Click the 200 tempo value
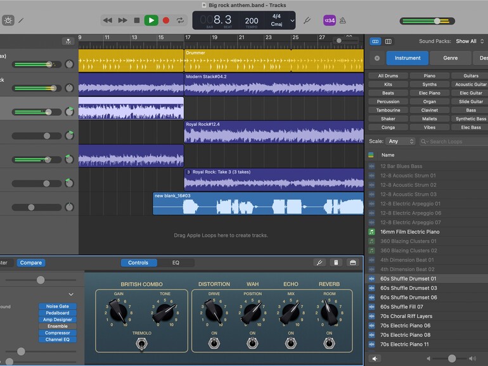 point(252,21)
